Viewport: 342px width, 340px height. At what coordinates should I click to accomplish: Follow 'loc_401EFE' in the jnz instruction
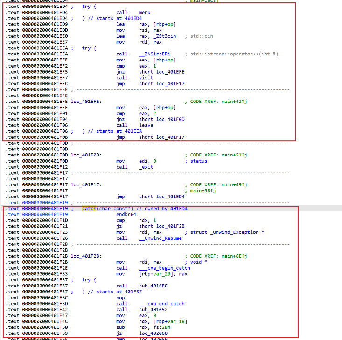(170, 72)
